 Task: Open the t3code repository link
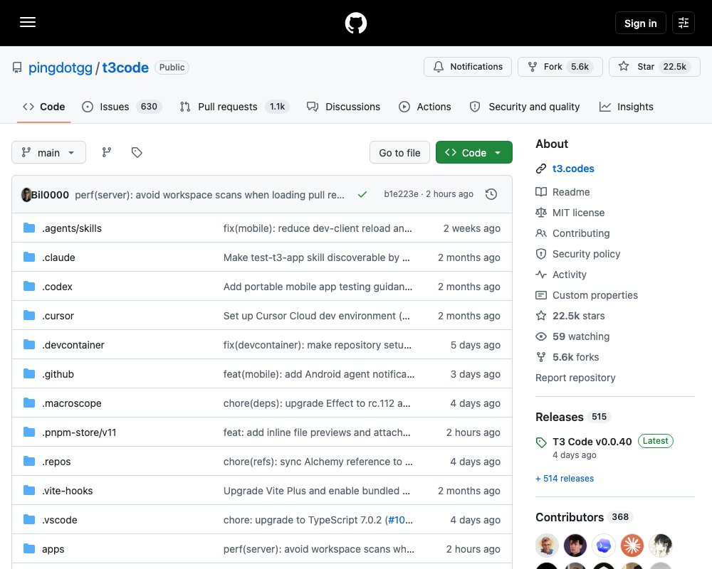click(125, 68)
